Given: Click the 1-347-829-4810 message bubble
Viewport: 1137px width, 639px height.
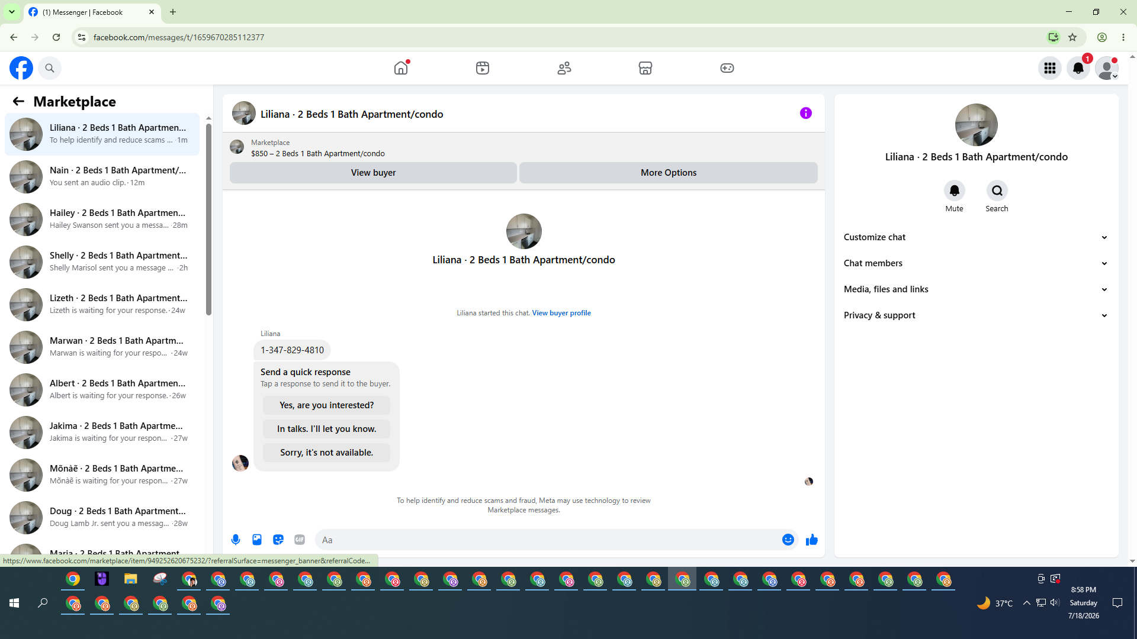Looking at the screenshot, I should tap(293, 350).
